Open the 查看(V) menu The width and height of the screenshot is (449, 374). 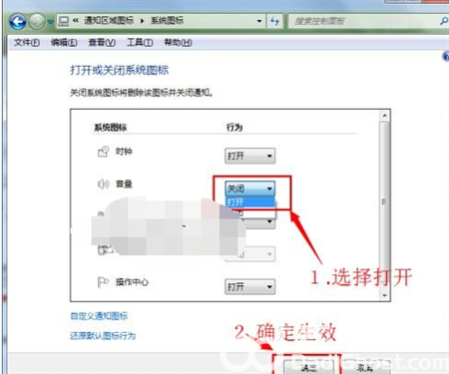point(102,43)
